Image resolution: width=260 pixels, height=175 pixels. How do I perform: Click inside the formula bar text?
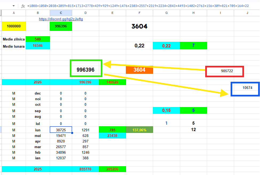tap(138, 6)
